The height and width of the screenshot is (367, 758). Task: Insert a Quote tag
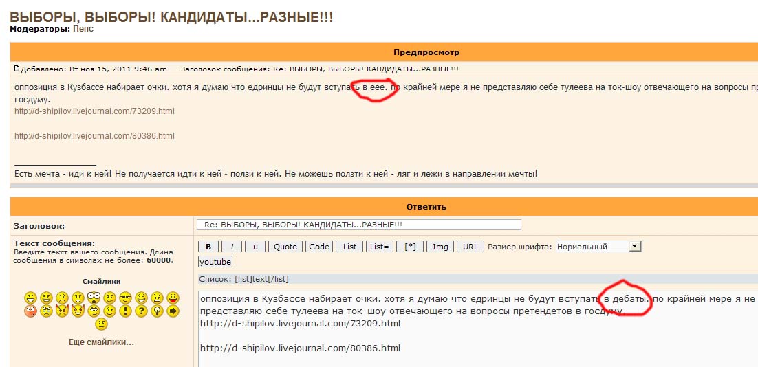[285, 247]
